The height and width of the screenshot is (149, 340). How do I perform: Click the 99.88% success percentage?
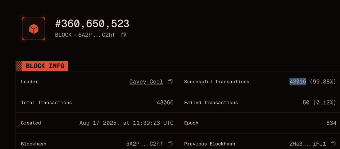point(323,82)
